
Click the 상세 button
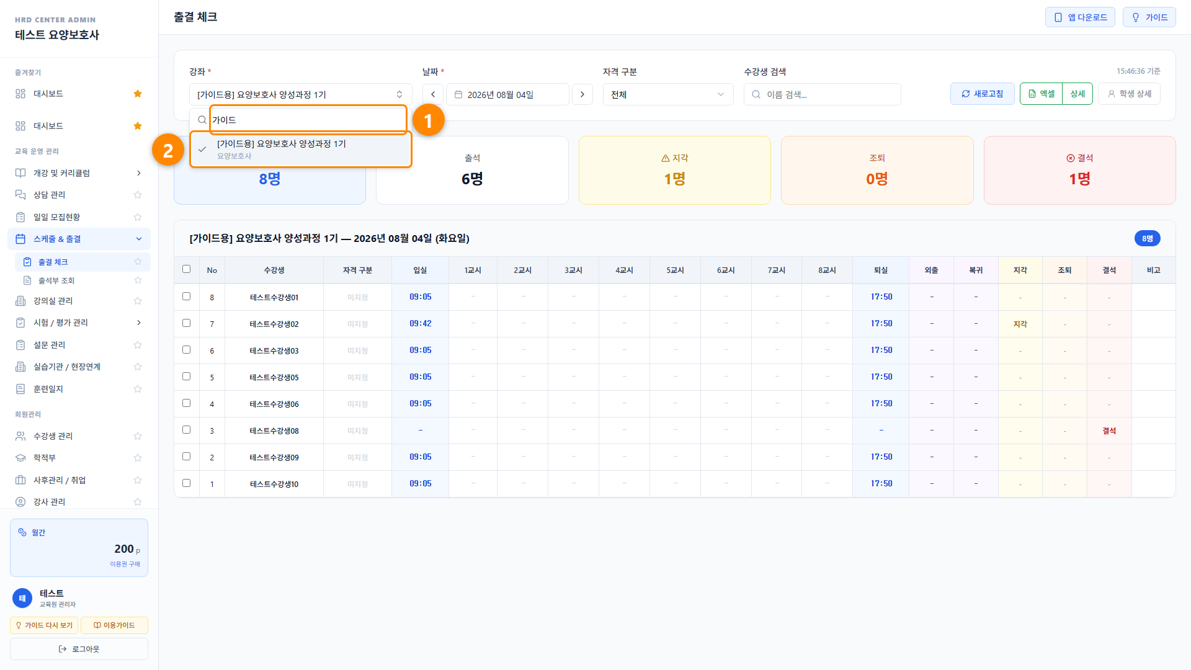(1077, 94)
